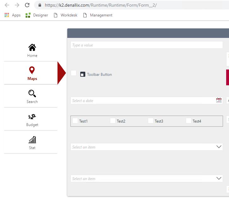This screenshot has width=229, height=199.
Task: Select the Maps pin icon
Action: pyautogui.click(x=32, y=70)
